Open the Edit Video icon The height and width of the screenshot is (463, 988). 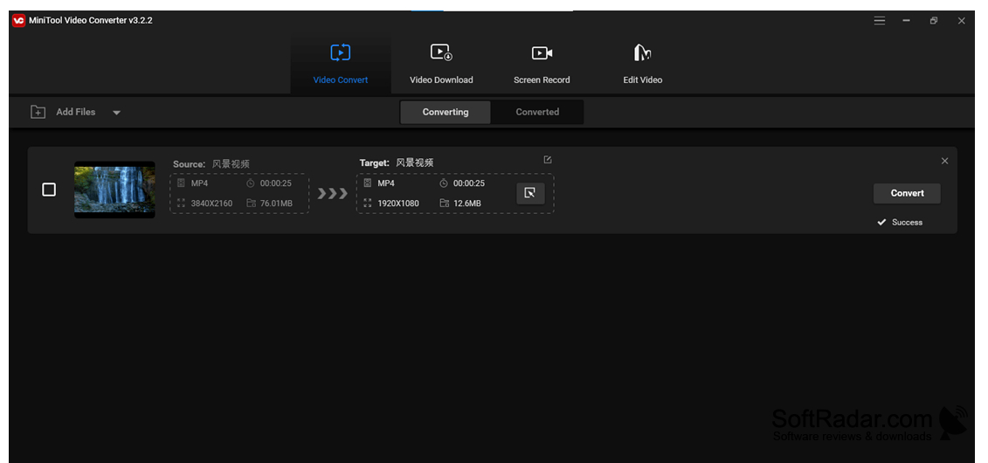pyautogui.click(x=642, y=53)
